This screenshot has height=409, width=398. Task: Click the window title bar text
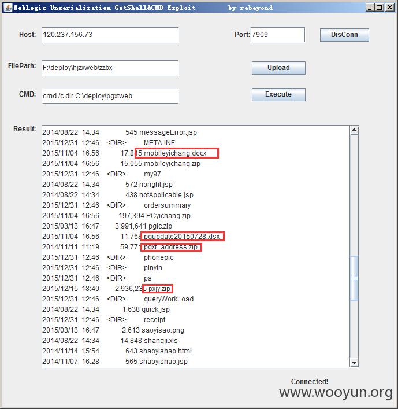coord(143,8)
